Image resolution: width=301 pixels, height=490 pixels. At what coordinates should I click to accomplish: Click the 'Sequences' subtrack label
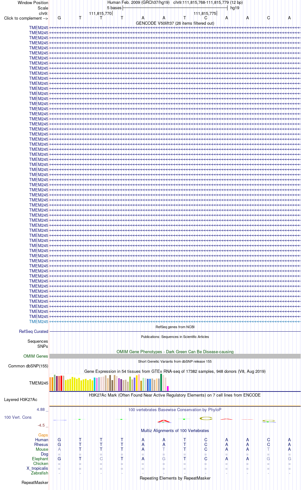coord(38,341)
